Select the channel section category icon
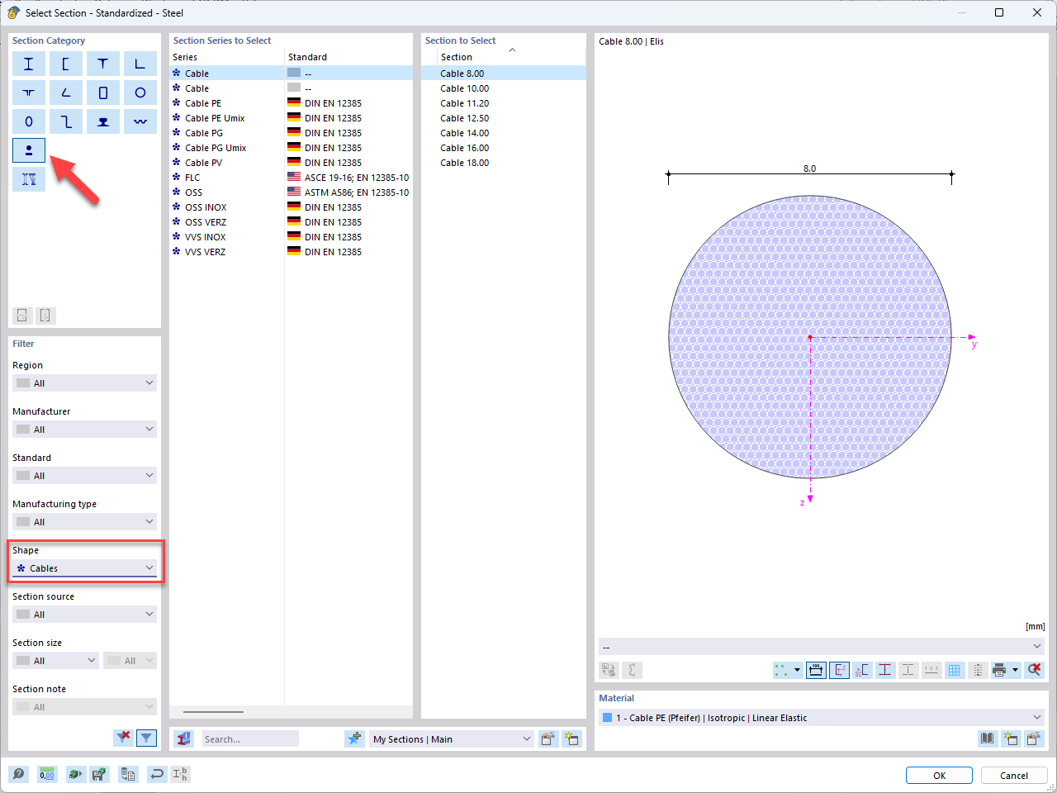 (65, 64)
